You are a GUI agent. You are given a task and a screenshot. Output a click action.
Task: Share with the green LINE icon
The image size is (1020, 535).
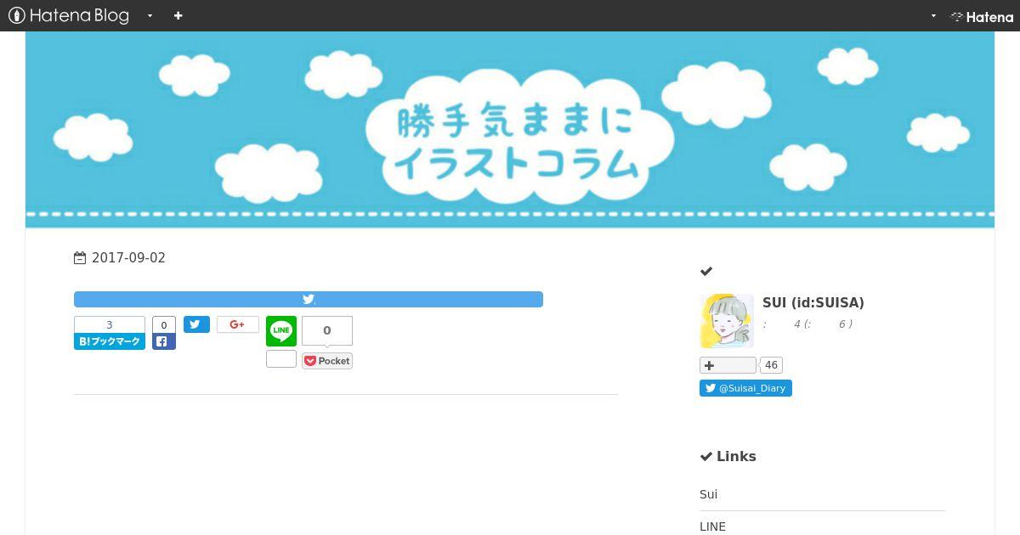281,331
